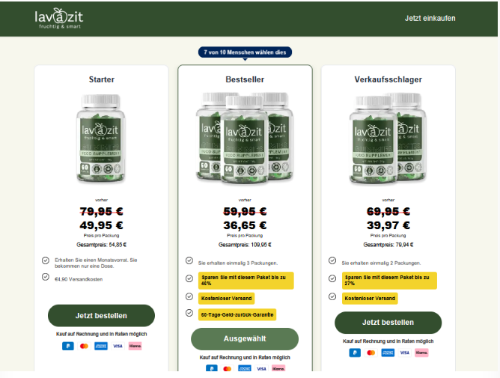Screen dimensions: 500x378
Task: Select the single-bottle Starter product image
Action: point(101,138)
